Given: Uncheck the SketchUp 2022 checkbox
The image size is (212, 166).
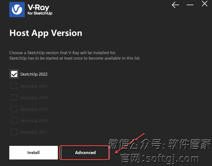Looking at the screenshot, I should [x=14, y=74].
